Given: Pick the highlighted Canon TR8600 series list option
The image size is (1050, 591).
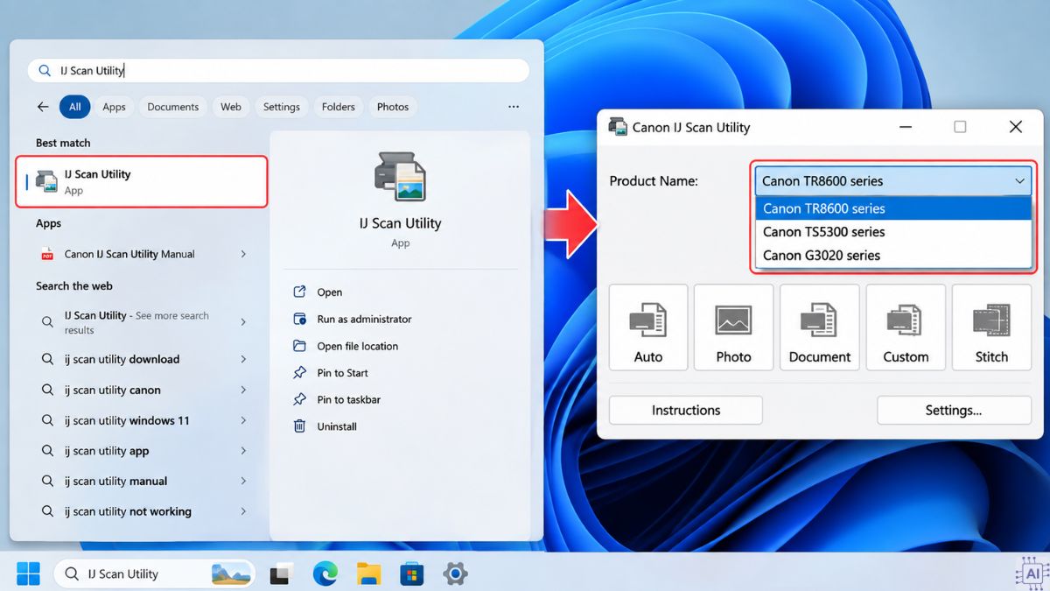Looking at the screenshot, I should 893,208.
